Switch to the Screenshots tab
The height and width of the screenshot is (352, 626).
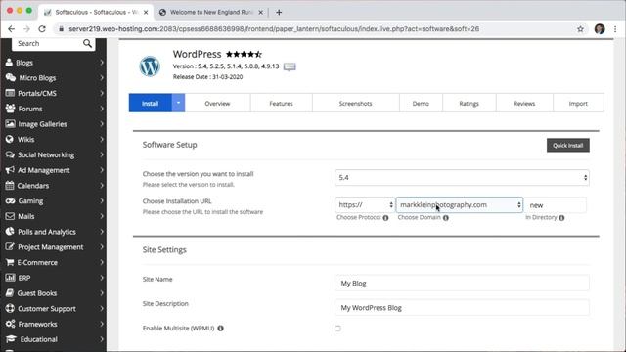tap(355, 103)
